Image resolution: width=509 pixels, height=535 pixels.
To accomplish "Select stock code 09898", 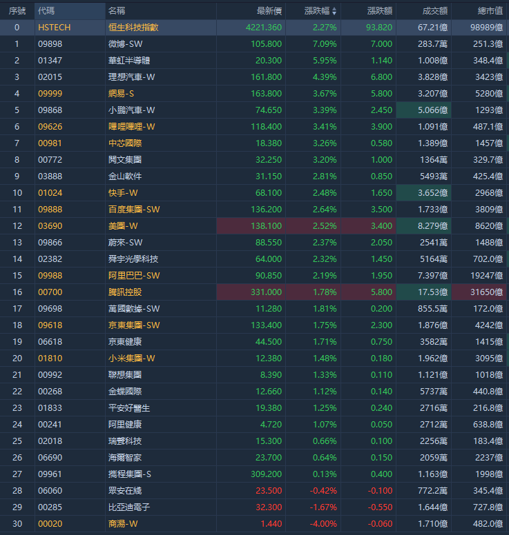I will (50, 44).
